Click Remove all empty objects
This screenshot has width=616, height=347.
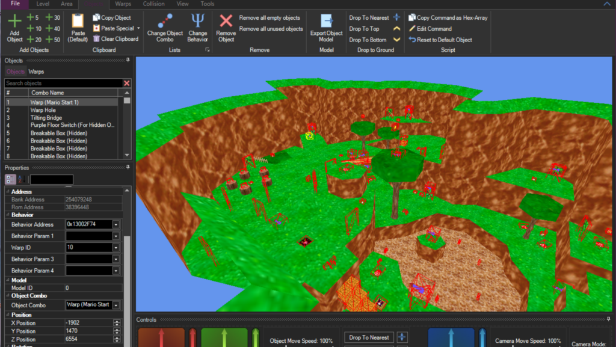coord(269,17)
